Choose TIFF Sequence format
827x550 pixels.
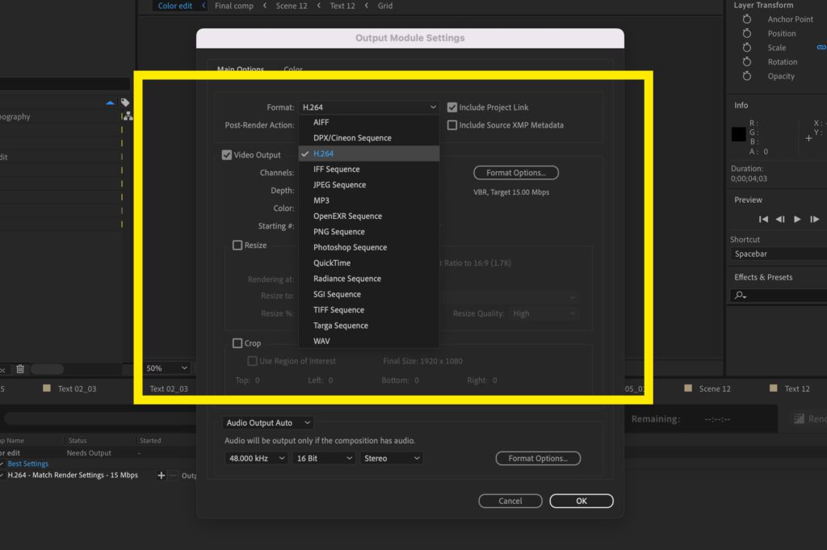(x=368, y=309)
